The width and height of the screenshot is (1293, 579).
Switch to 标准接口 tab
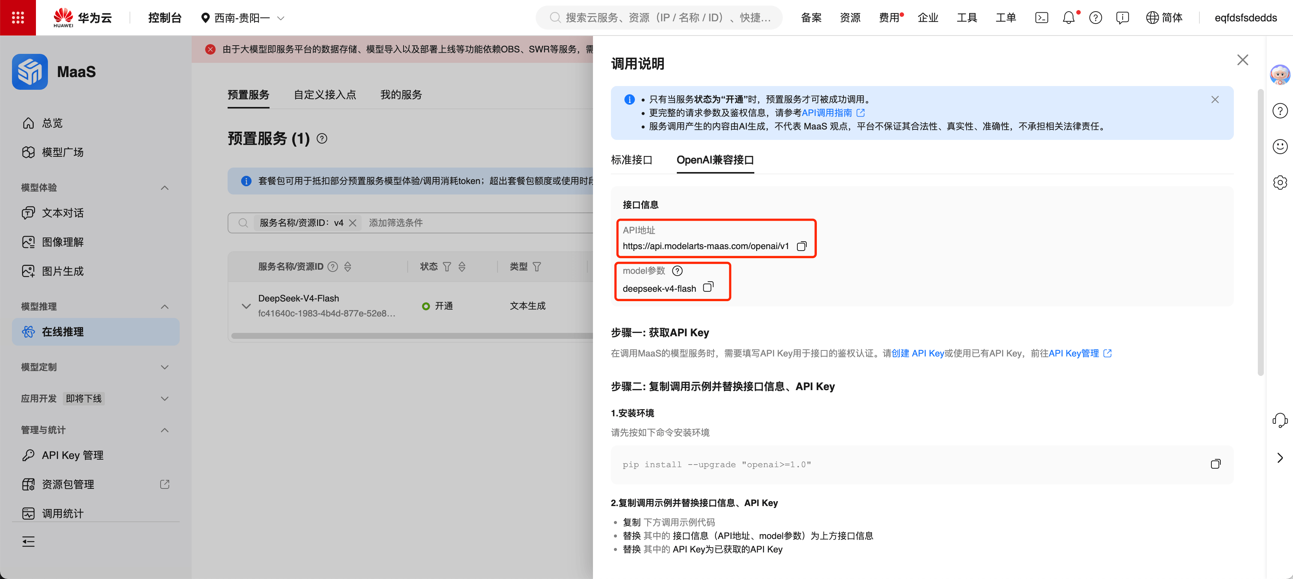point(632,160)
